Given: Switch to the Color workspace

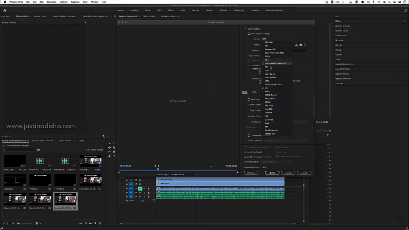Looking at the screenshot, I should (159, 10).
